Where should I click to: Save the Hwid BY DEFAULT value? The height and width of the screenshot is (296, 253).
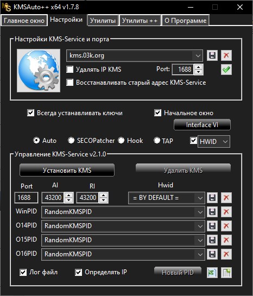click(212, 198)
